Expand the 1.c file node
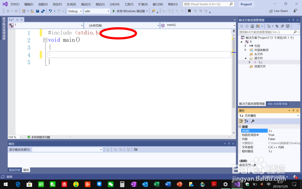The width and height of the screenshot is (302, 189). 250,62
